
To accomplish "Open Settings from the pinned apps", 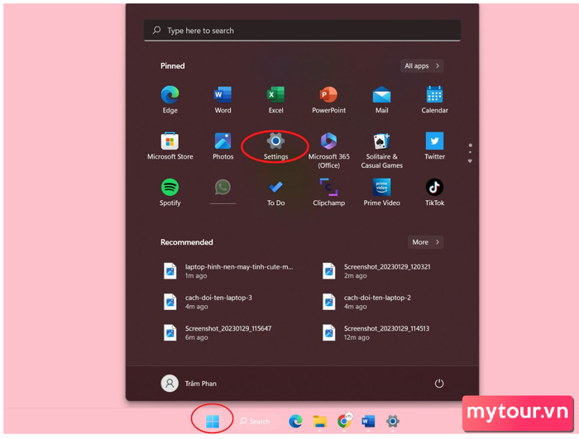I will pyautogui.click(x=275, y=146).
